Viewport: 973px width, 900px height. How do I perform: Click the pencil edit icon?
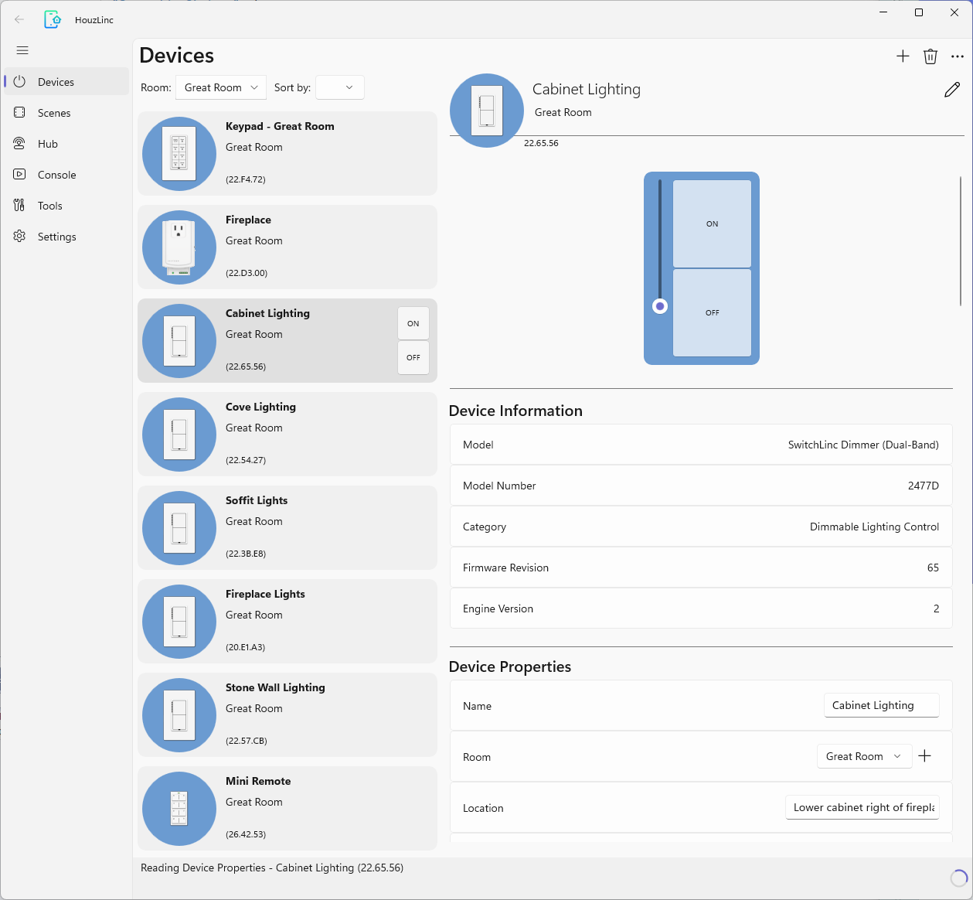pyautogui.click(x=952, y=90)
